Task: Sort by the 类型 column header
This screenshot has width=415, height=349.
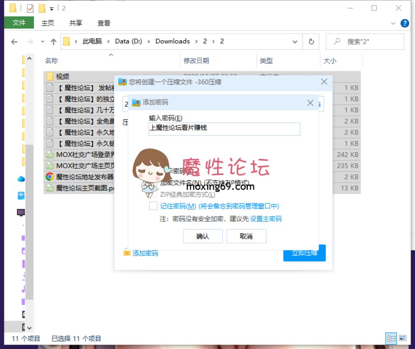Action: (x=266, y=61)
